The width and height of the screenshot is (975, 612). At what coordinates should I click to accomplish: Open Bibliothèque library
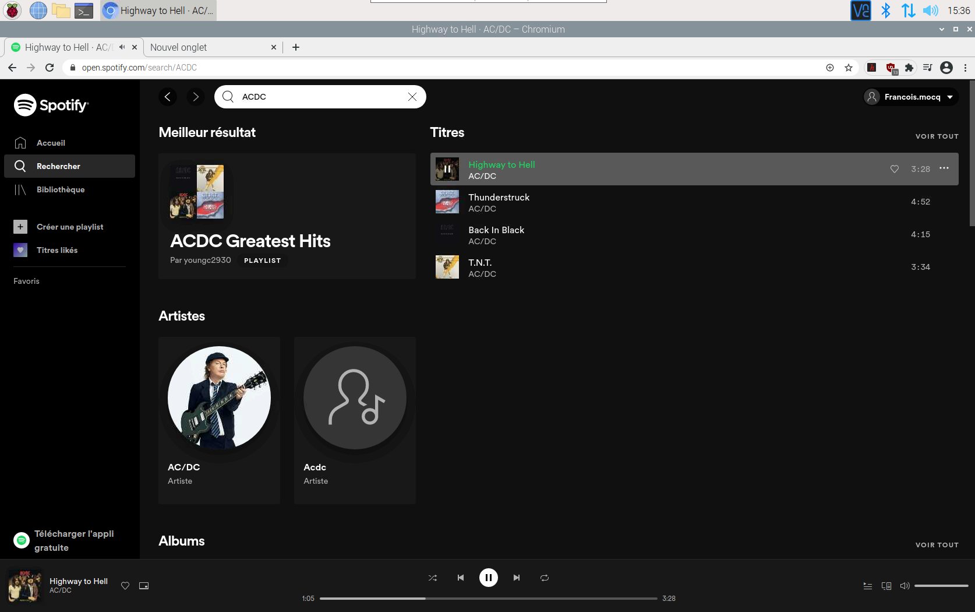50,189
